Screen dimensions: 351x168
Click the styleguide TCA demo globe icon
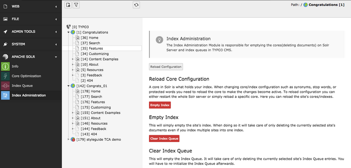tap(73, 139)
